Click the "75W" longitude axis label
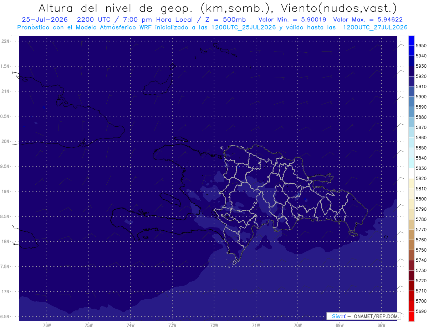The height and width of the screenshot is (330, 428). (x=89, y=325)
